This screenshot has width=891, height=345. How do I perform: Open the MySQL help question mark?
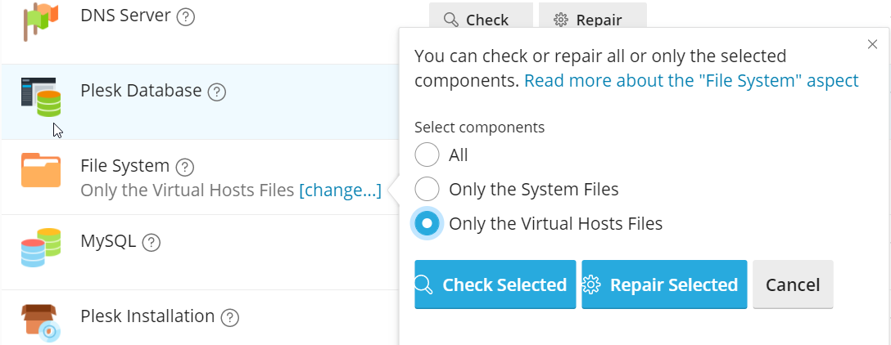coord(151,243)
